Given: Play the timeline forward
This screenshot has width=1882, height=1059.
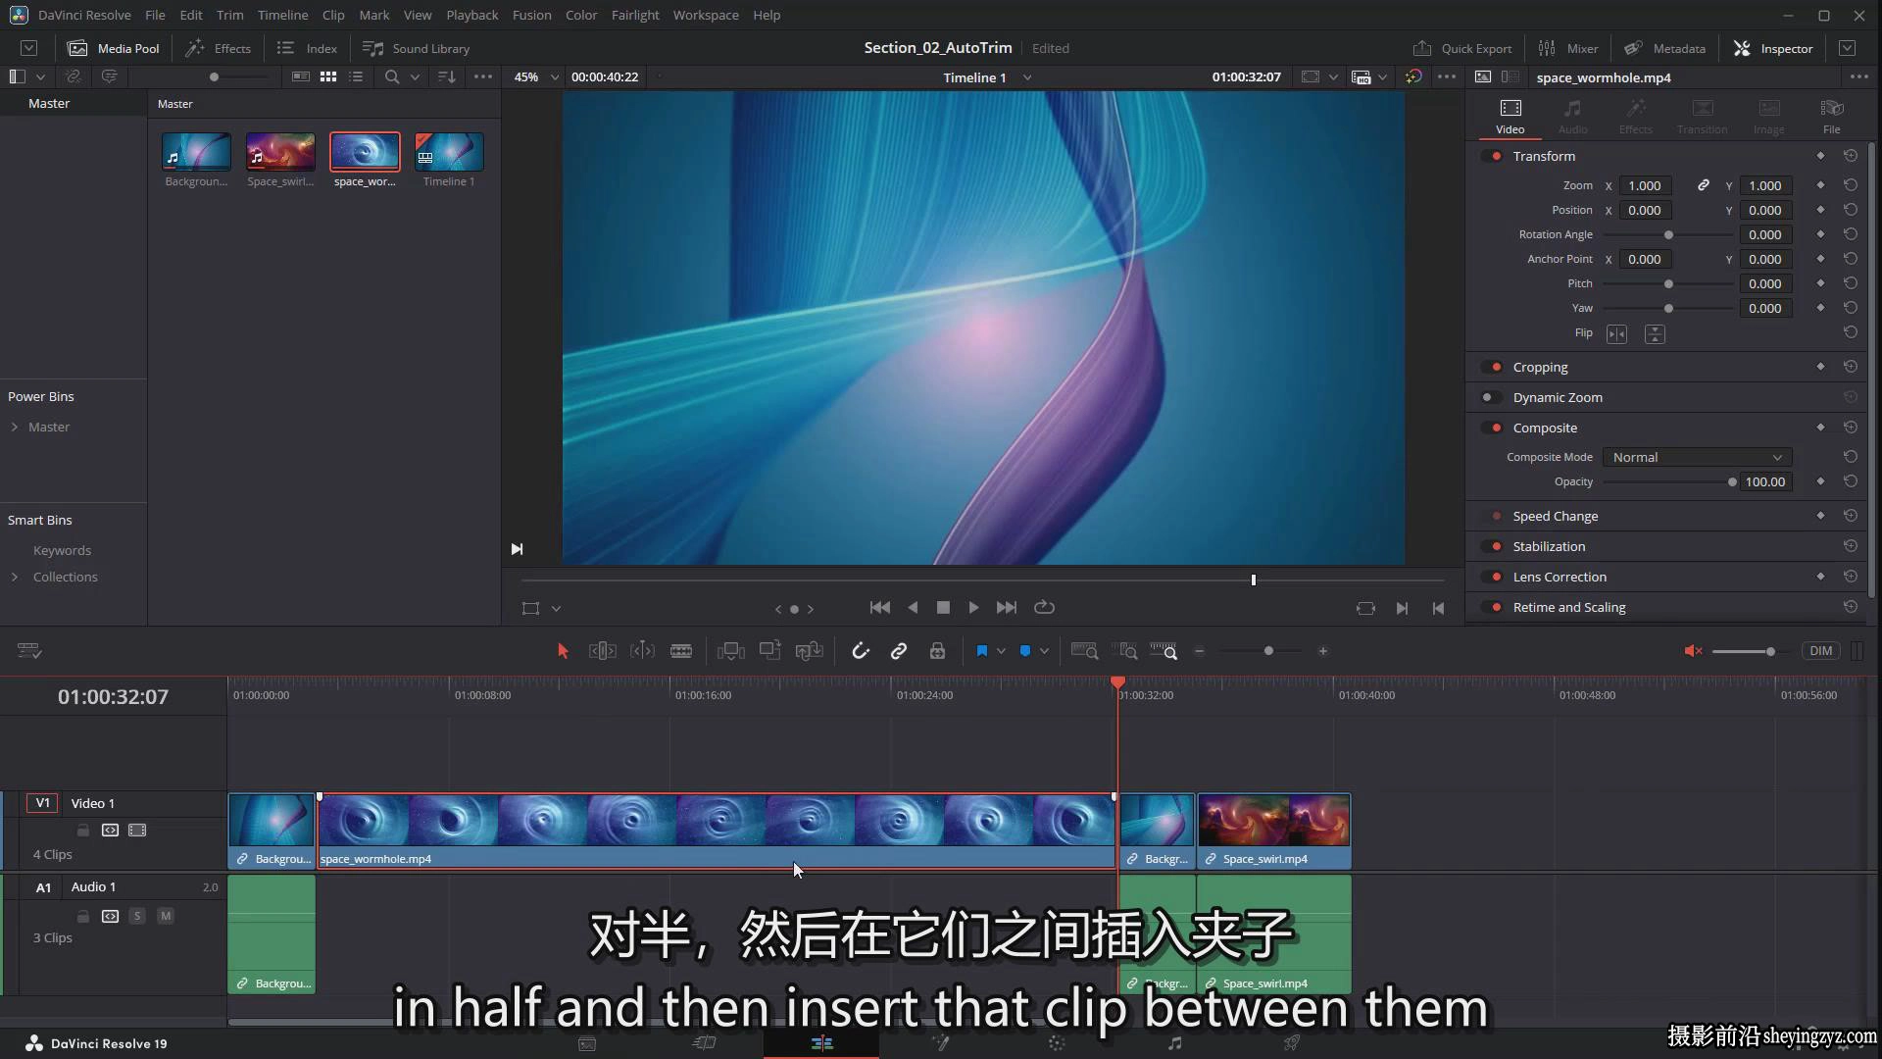Looking at the screenshot, I should point(973,608).
